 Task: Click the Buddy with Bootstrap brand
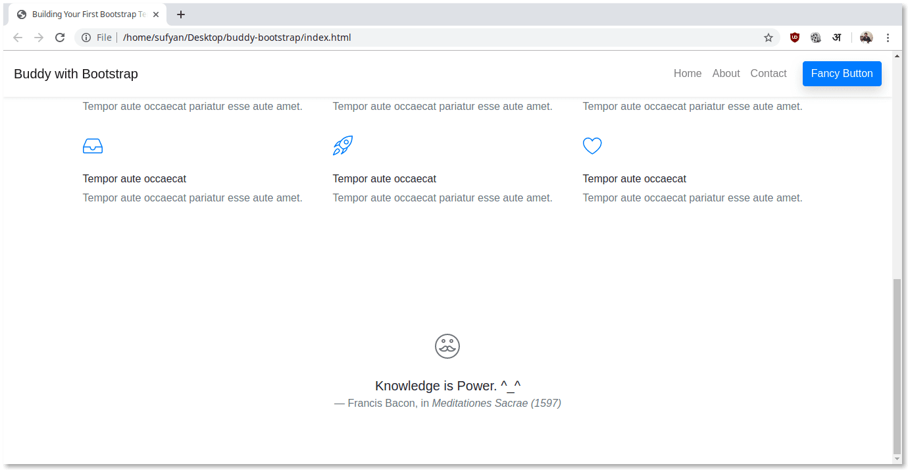(x=76, y=74)
